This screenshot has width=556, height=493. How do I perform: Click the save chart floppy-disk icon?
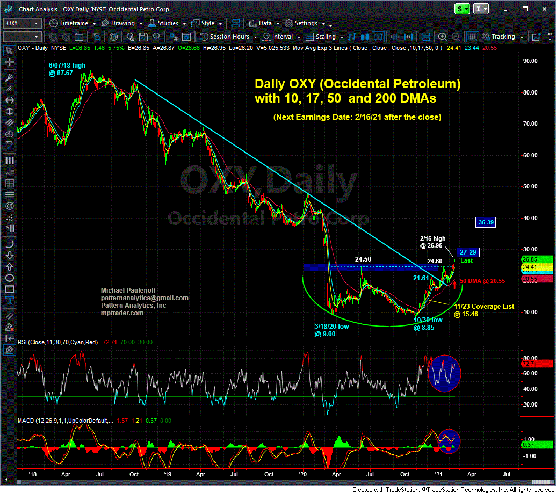pos(143,37)
